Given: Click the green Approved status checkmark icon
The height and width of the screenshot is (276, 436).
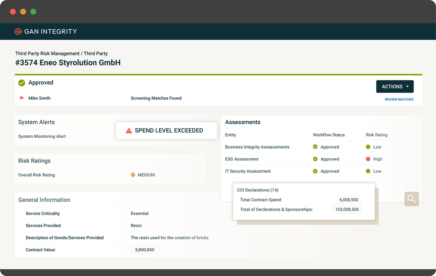Looking at the screenshot, I should tap(22, 83).
